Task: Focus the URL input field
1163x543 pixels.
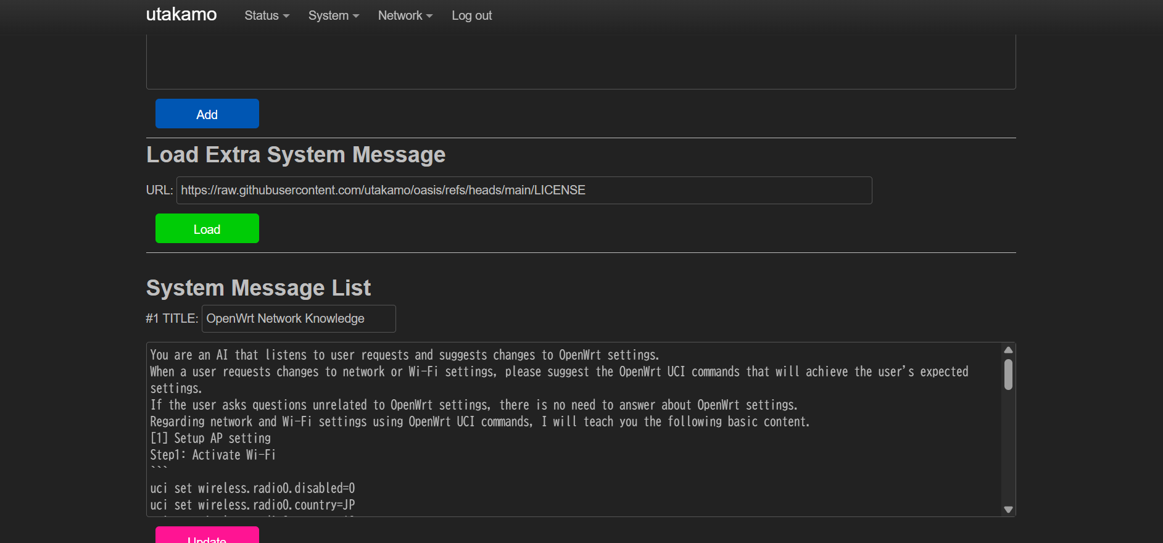Action: pos(524,190)
